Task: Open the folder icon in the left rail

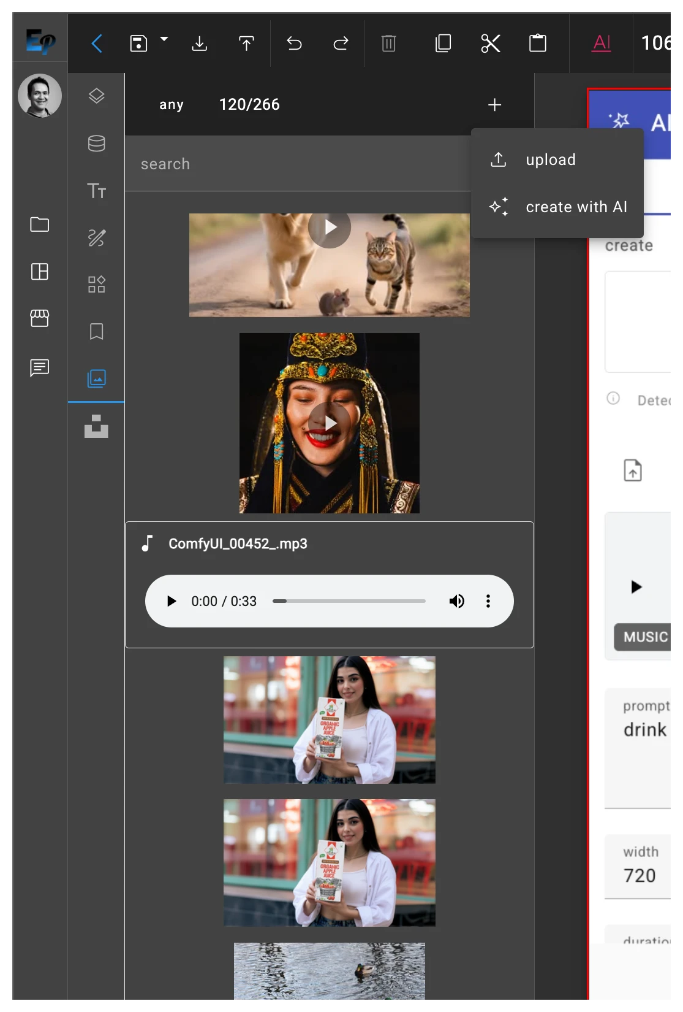Action: click(40, 224)
